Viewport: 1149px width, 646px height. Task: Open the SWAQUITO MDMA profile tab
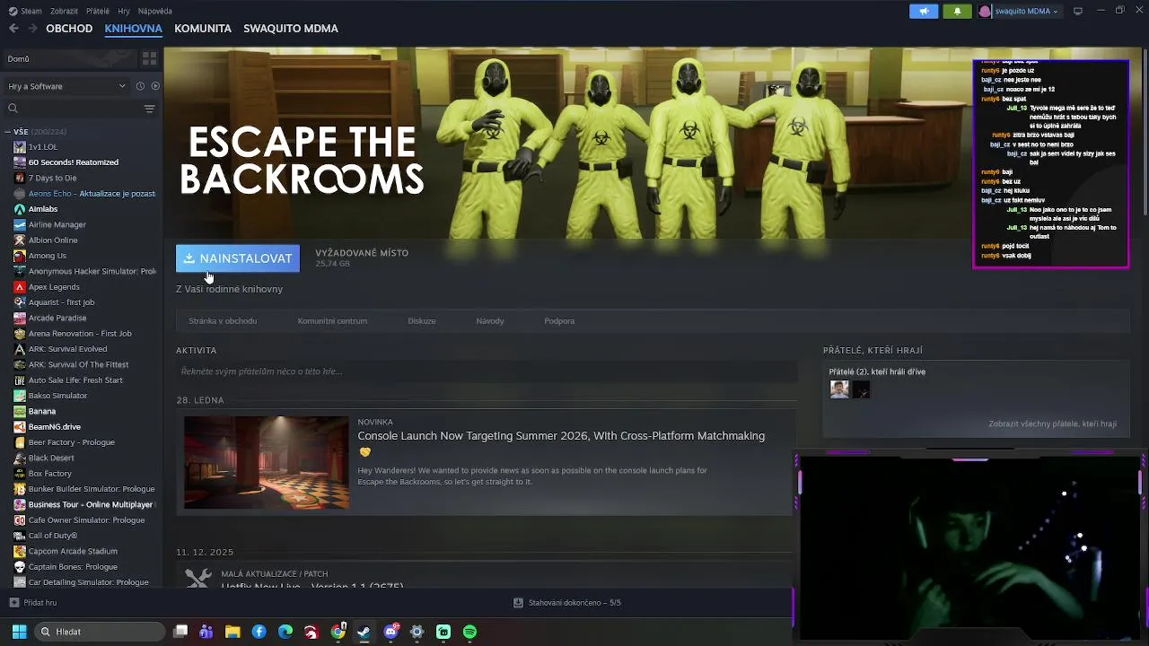[291, 29]
